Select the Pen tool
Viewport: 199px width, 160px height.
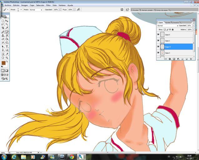coord(3,50)
